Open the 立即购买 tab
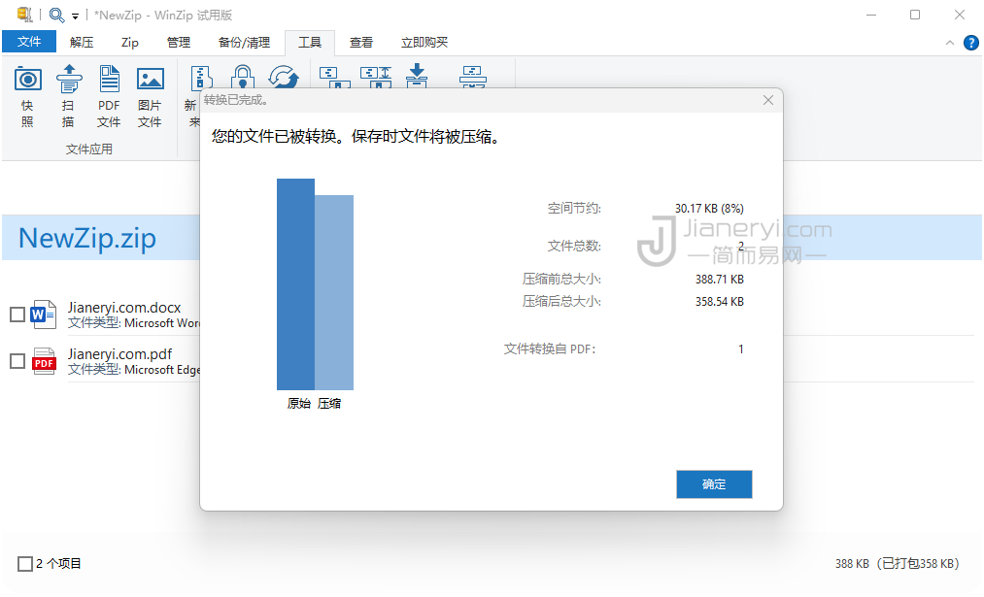The height and width of the screenshot is (597, 984). coord(424,42)
